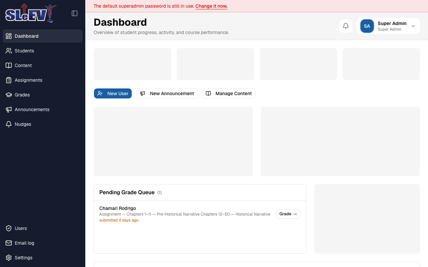Click the Settings gear icon

tap(9, 258)
